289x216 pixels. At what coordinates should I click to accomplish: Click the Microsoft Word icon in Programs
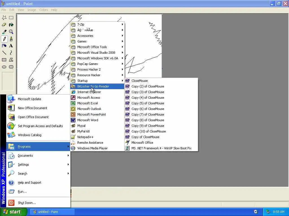(73, 120)
